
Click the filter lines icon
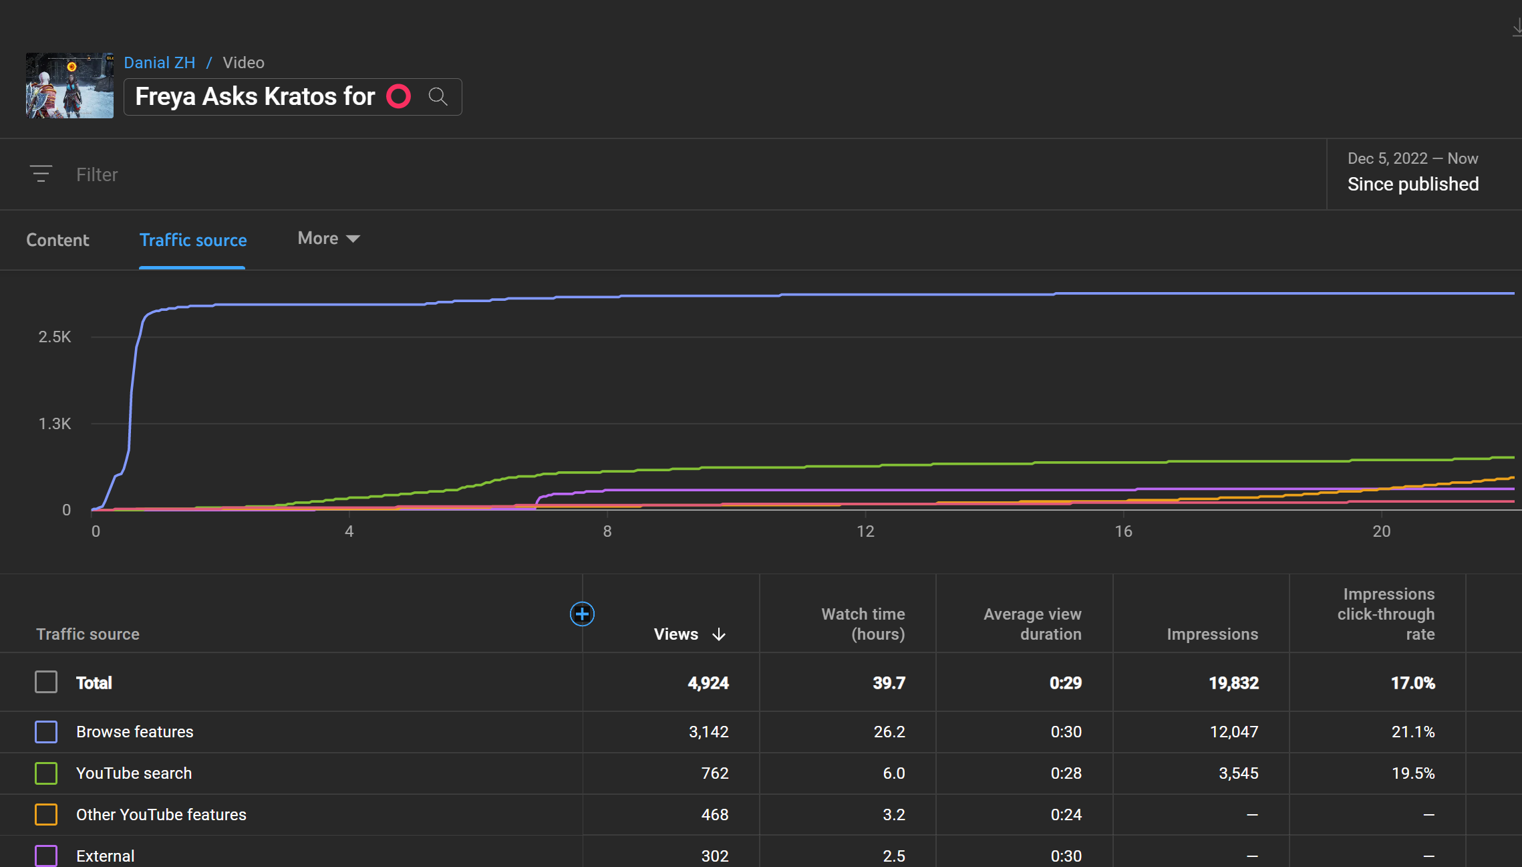click(x=41, y=174)
